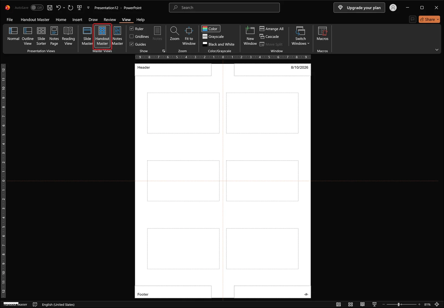The width and height of the screenshot is (444, 308).
Task: Open the Undo history dropdown
Action: pos(64,8)
